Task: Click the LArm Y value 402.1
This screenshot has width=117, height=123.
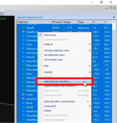Action: click(107, 45)
